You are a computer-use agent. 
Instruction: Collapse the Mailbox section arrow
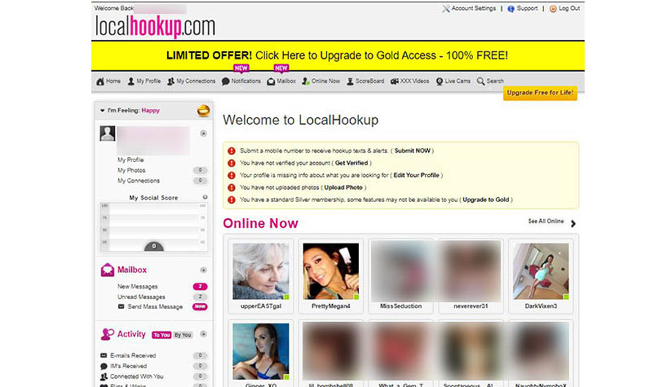(203, 270)
